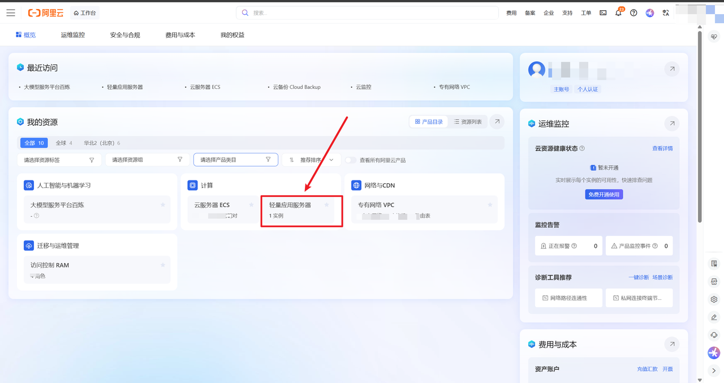Open the colorful AI assistant sidebar icon
The height and width of the screenshot is (383, 724).
(x=714, y=353)
